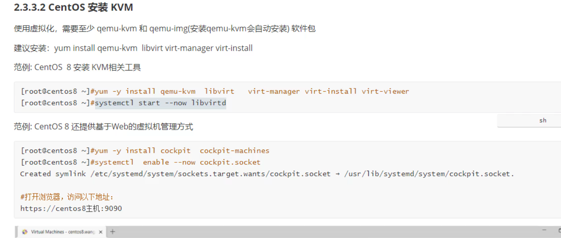Minimize the embedded browser window
Viewport: 561px width, 238px height.
544,230
